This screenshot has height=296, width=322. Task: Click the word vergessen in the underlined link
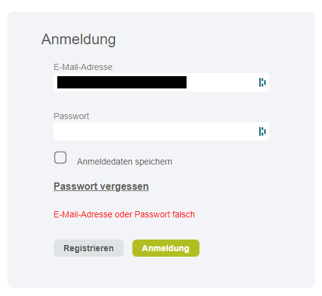pyautogui.click(x=124, y=187)
